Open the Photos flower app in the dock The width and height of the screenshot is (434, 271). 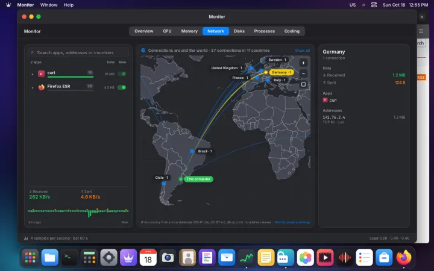point(305,258)
